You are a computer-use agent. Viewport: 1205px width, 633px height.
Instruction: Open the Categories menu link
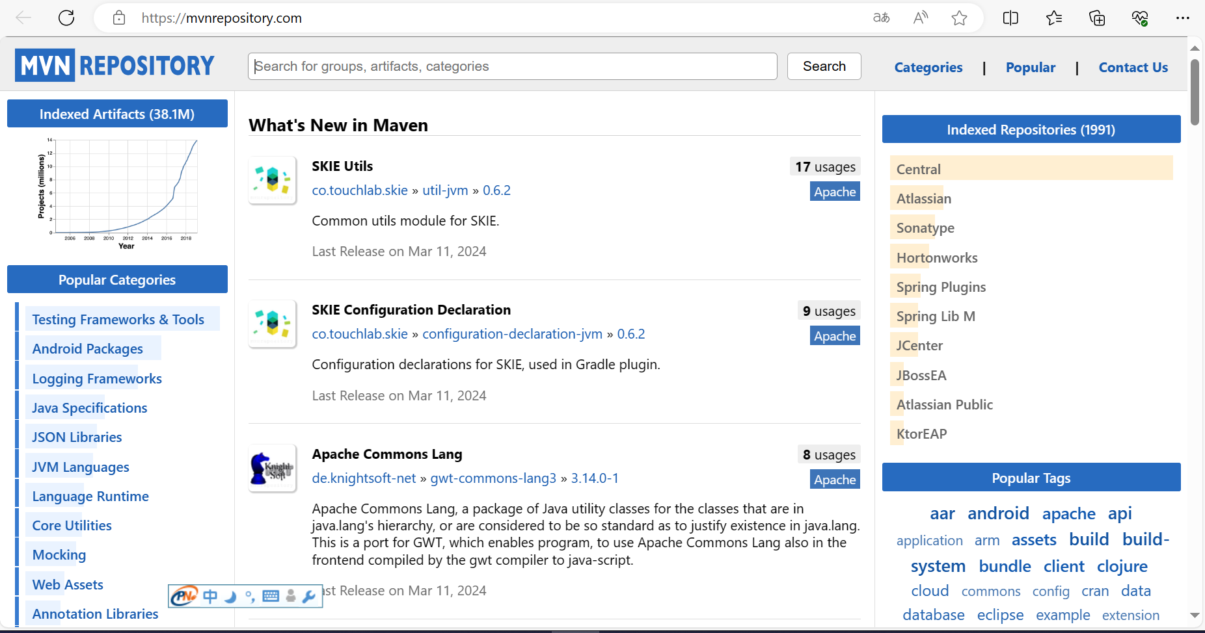point(928,68)
